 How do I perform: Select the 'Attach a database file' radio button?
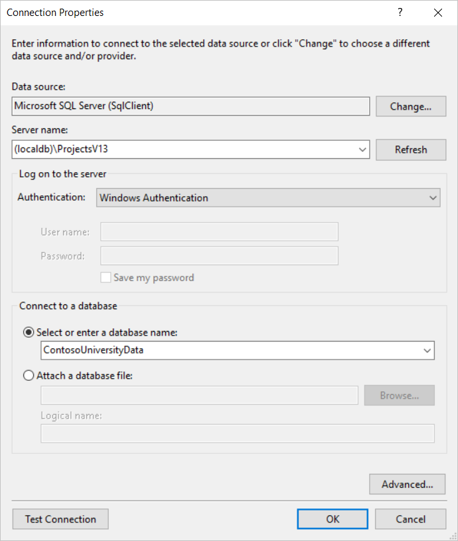point(29,376)
